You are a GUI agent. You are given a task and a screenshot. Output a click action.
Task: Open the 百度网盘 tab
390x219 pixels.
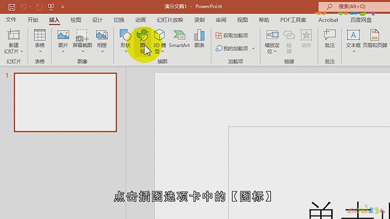(x=361, y=20)
